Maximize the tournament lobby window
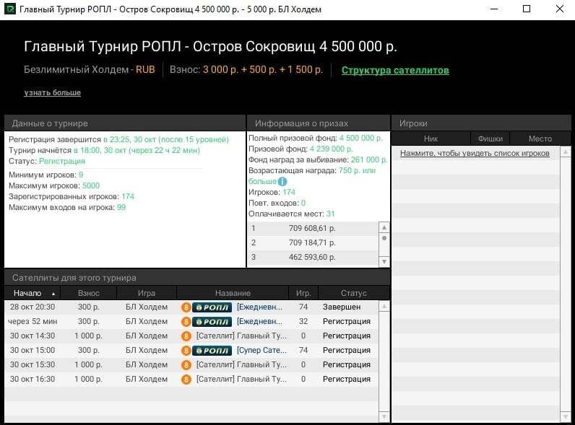This screenshot has height=425, width=575. (527, 9)
